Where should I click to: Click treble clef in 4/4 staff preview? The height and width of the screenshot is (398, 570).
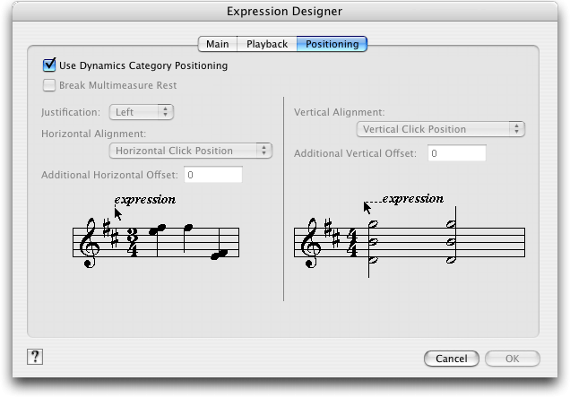(311, 243)
